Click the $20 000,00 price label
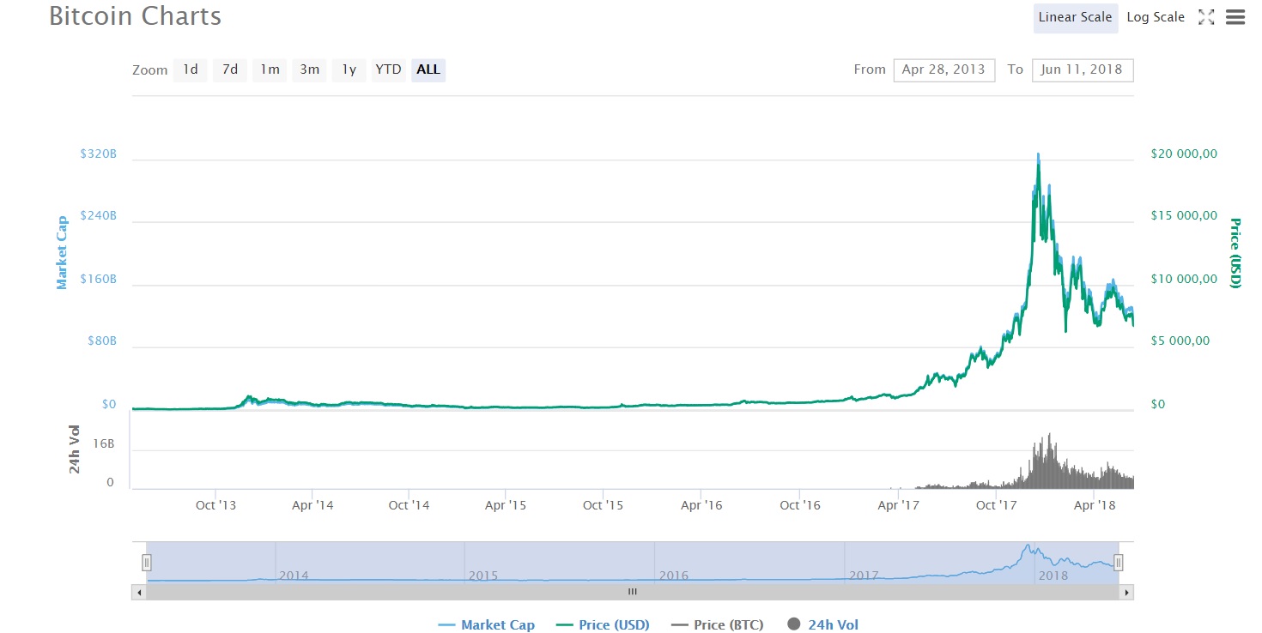The width and height of the screenshot is (1262, 633). [1184, 154]
